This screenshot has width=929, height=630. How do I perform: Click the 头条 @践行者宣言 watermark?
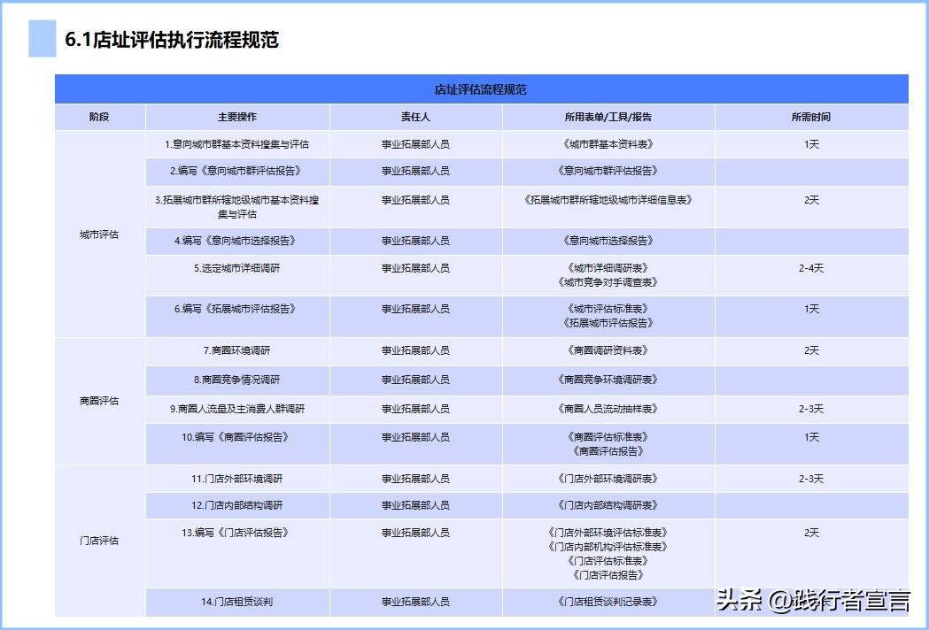coord(815,599)
